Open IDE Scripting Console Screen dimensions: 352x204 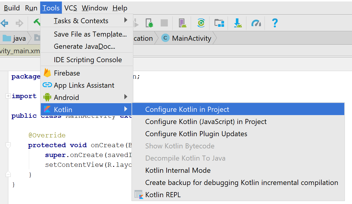(x=87, y=60)
